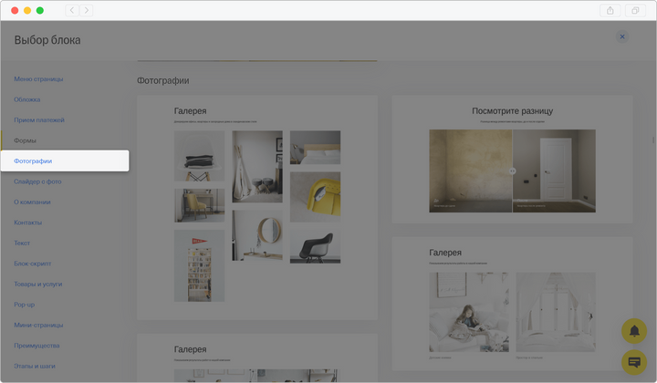Pick the masonry Галерея block template
This screenshot has width=657, height=383.
(257, 207)
